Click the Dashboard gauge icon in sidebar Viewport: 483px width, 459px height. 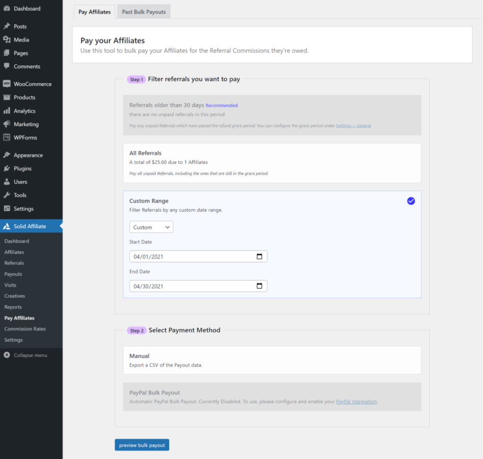click(x=7, y=8)
